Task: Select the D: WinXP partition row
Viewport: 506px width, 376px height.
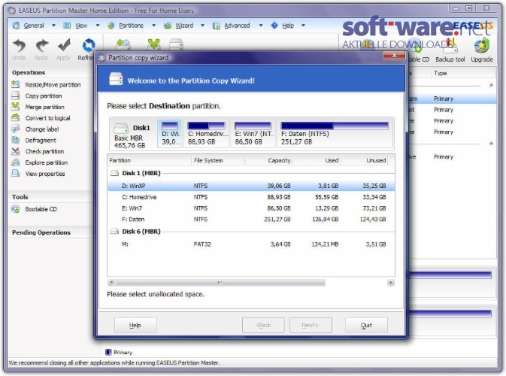Action: click(250, 186)
